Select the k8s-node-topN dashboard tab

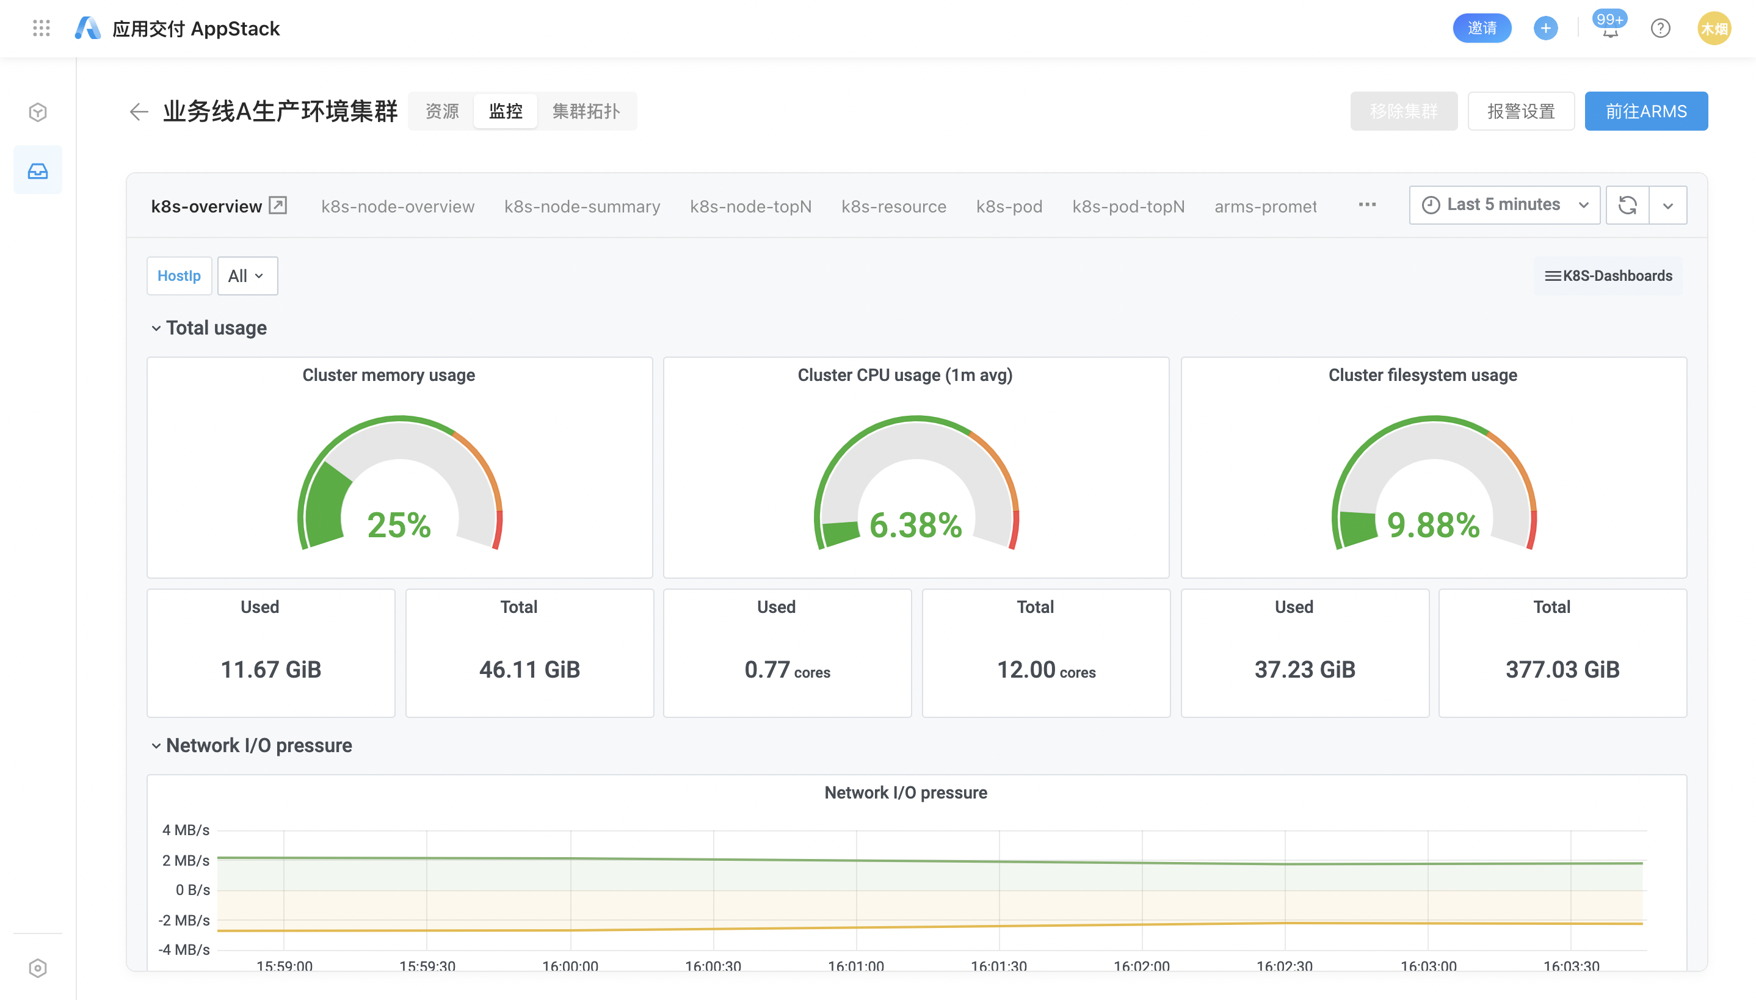tap(750, 206)
